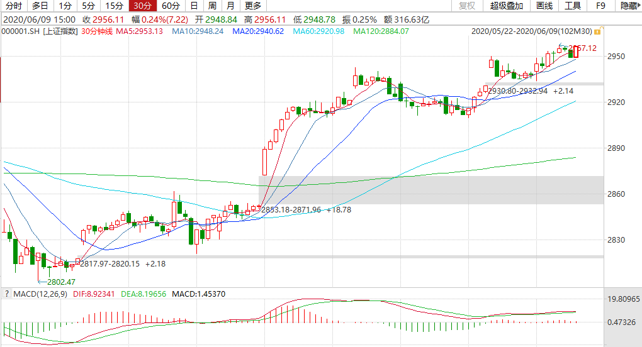This screenshot has height=347, width=642.
Task: Click the 2860 price axis label
Action: 616,194
